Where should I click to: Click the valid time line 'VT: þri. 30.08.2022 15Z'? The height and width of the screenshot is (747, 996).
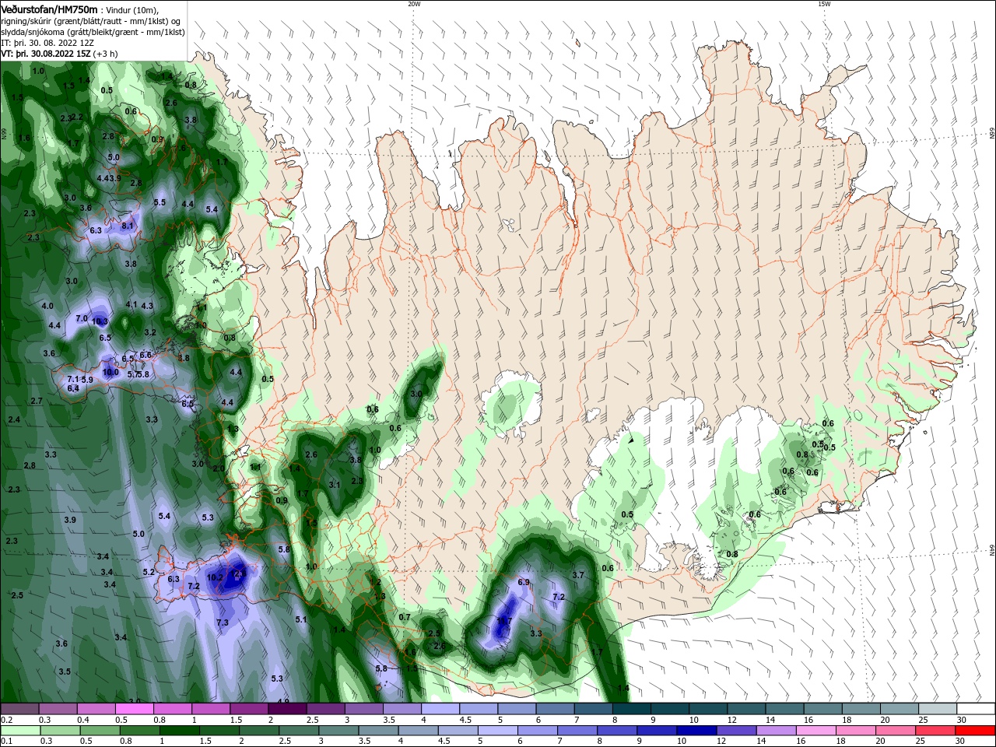pyautogui.click(x=46, y=54)
